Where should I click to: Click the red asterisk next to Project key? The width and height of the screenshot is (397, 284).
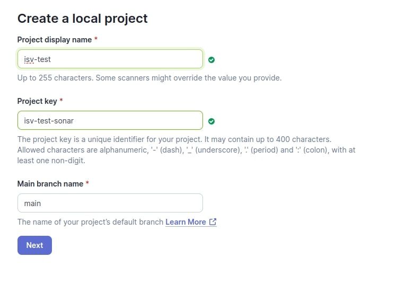click(61, 100)
